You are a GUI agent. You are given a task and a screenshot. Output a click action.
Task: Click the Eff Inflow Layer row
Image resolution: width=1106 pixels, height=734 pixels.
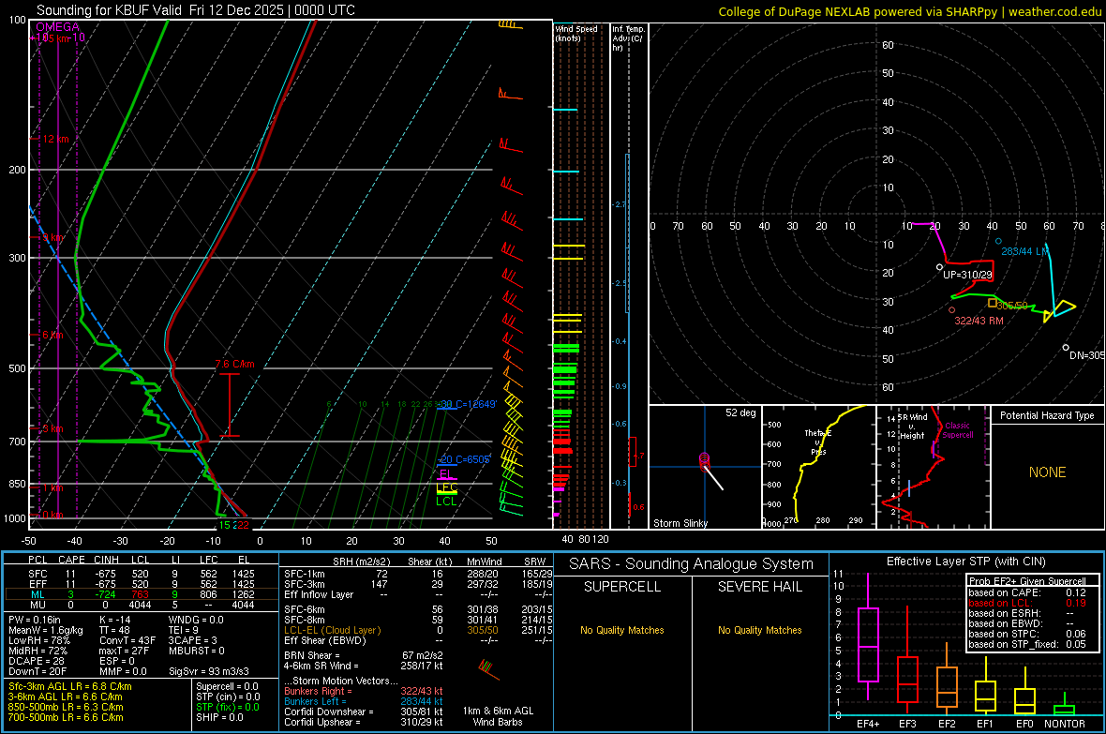(x=418, y=594)
